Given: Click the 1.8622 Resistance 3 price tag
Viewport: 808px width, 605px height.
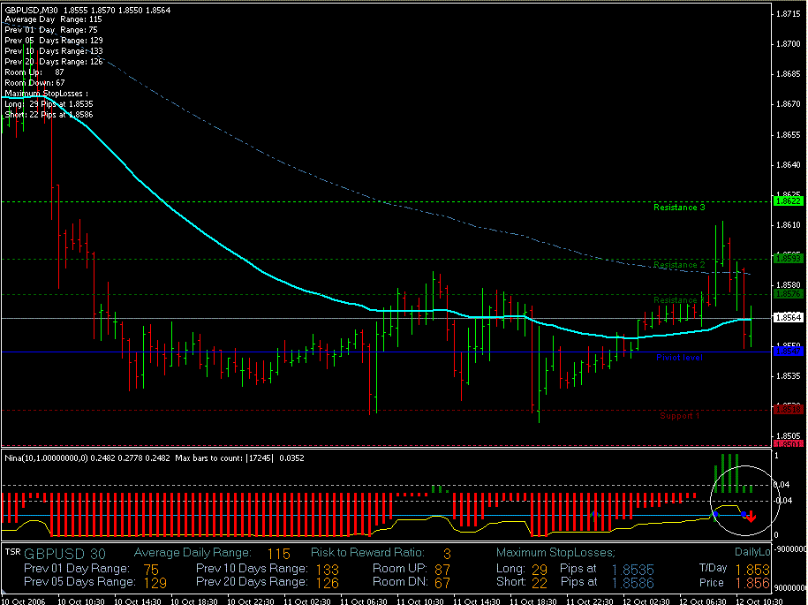Looking at the screenshot, I should click(x=787, y=201).
